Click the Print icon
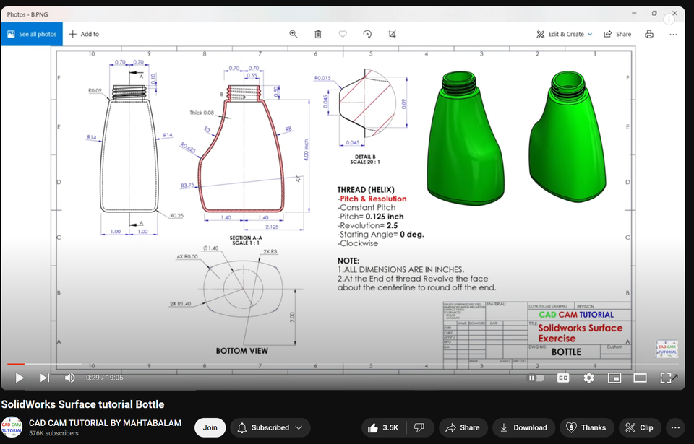The height and width of the screenshot is (444, 694). (x=648, y=33)
